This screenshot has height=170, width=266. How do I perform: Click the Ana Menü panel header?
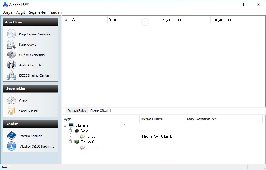[31, 22]
